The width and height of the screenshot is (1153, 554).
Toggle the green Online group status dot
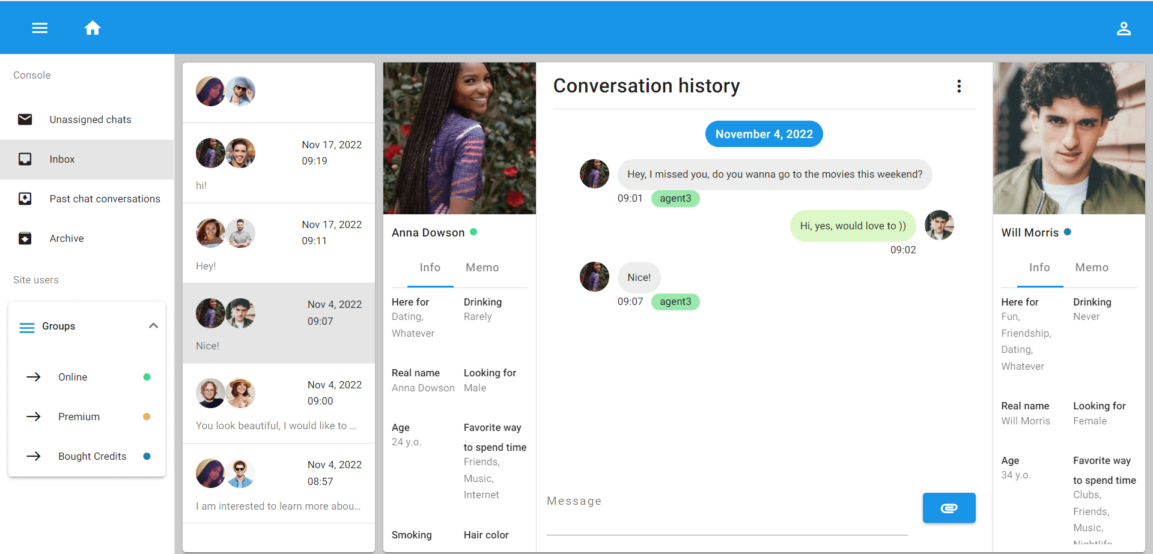pyautogui.click(x=147, y=377)
